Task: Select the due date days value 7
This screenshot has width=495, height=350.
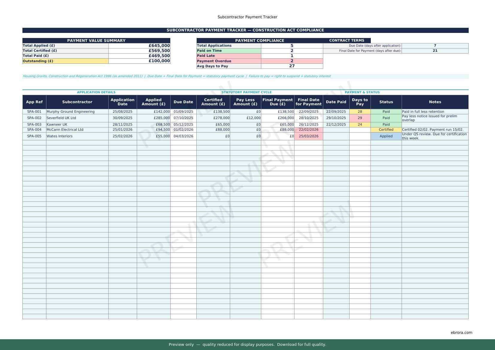Action: (x=435, y=45)
